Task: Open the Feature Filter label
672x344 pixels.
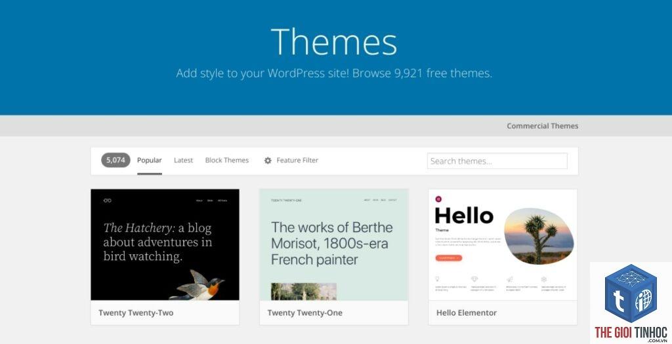Action: [297, 161]
